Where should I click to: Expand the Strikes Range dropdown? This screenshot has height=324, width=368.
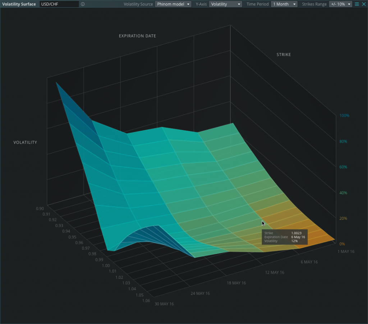pyautogui.click(x=340, y=4)
